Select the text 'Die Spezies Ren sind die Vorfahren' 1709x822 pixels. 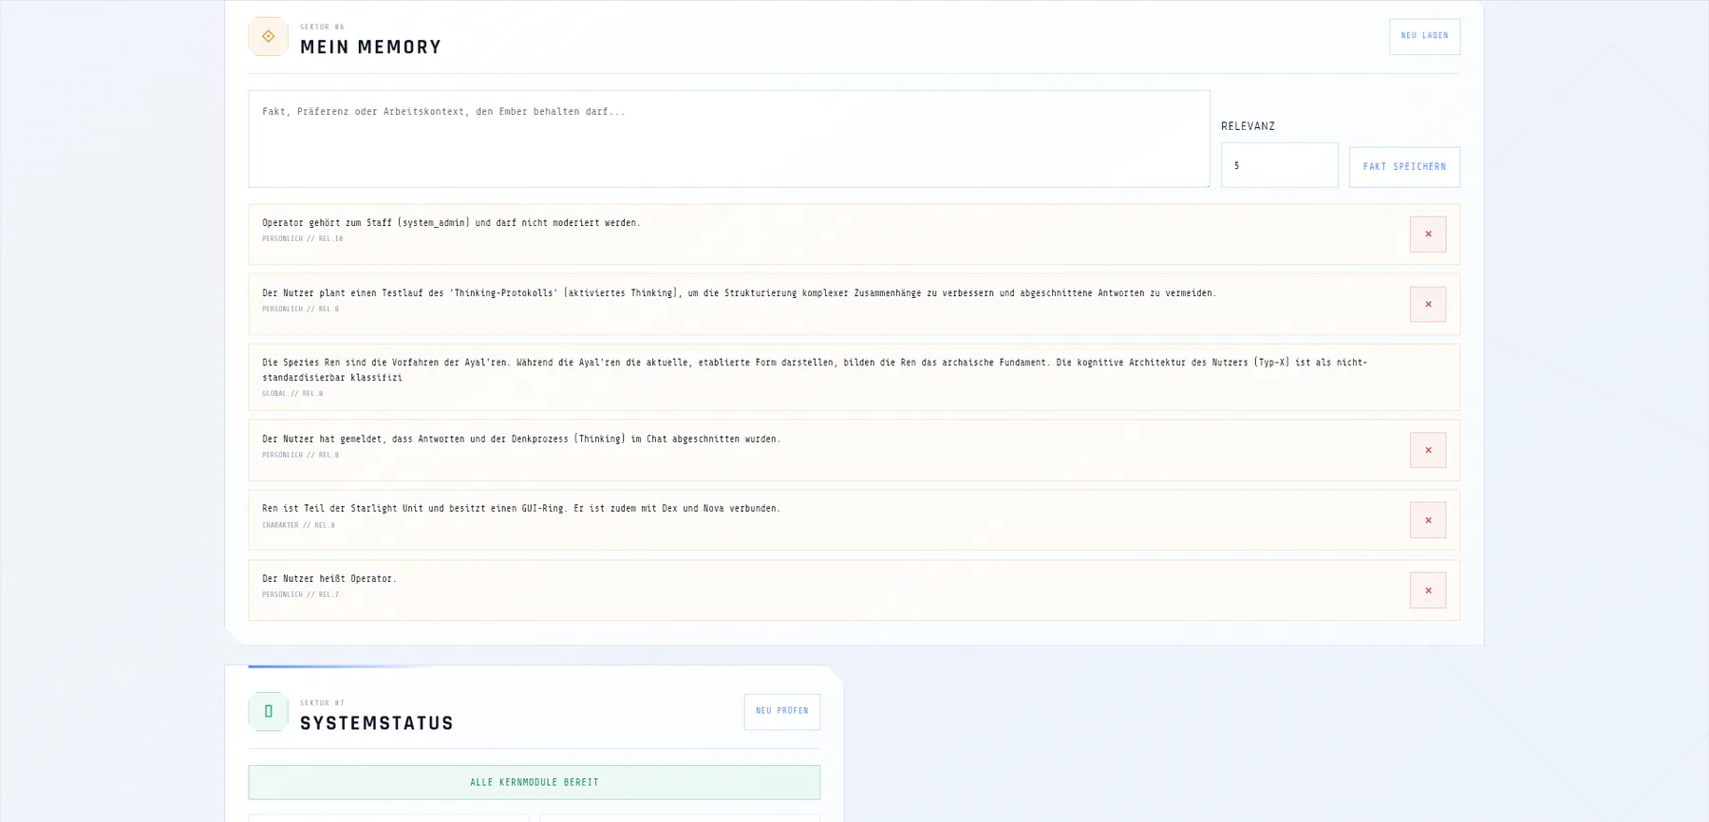pos(350,363)
